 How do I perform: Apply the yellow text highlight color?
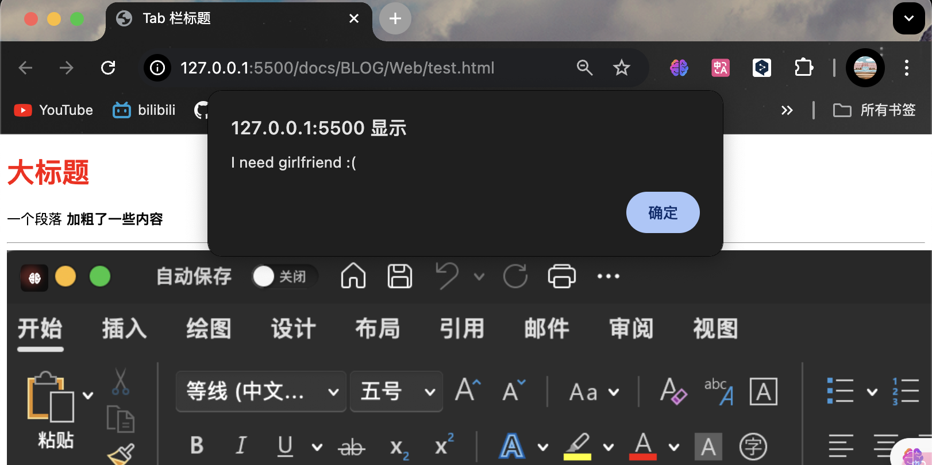click(577, 447)
